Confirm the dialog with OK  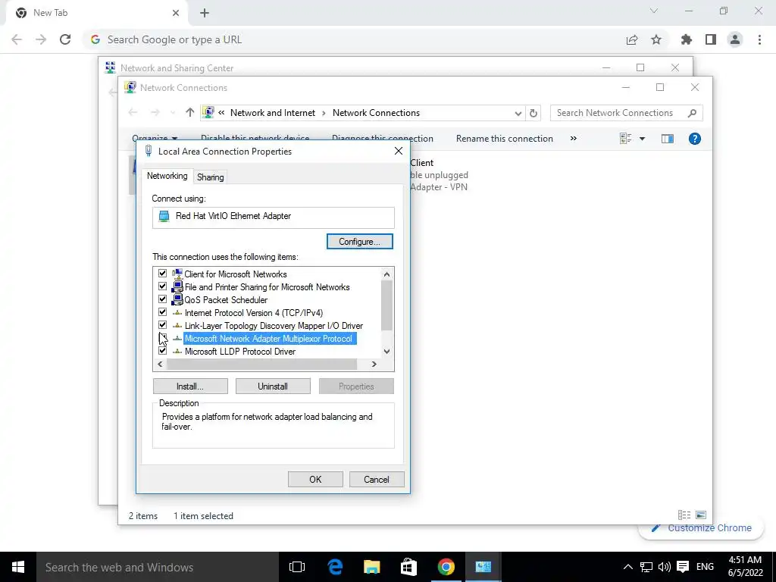[x=315, y=479]
